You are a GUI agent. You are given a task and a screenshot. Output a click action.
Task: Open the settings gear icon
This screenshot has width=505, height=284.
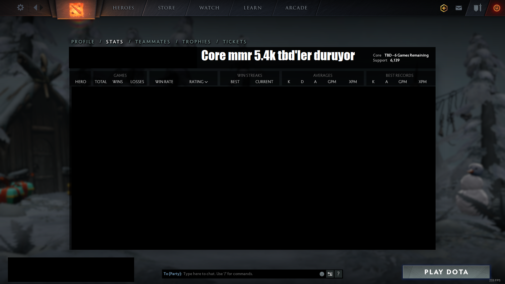pos(21,8)
